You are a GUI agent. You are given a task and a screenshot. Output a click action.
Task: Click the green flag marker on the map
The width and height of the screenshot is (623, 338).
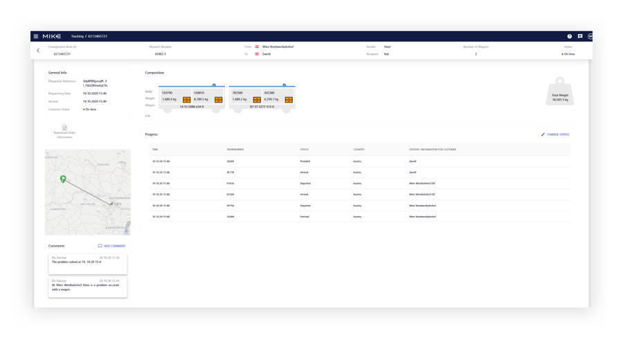pyautogui.click(x=62, y=179)
